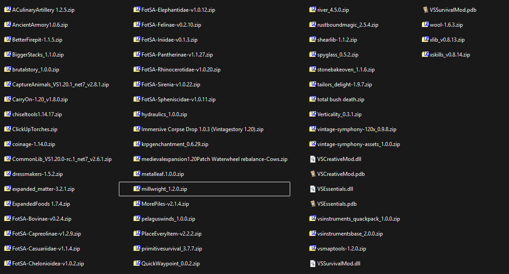Viewport: 509px width, 274px height.
Task: Click the zip icon beside chiseltools1.14.17.zip
Action: tap(8, 114)
